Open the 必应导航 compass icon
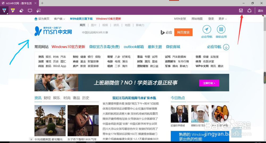Image resolution: width=266 pixels, height=143 pixels. [x=207, y=29]
